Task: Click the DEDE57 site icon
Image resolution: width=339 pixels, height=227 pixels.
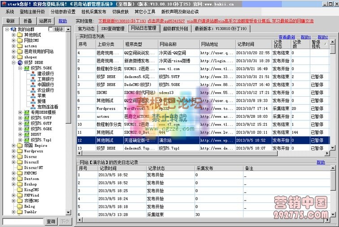Action: click(26, 134)
